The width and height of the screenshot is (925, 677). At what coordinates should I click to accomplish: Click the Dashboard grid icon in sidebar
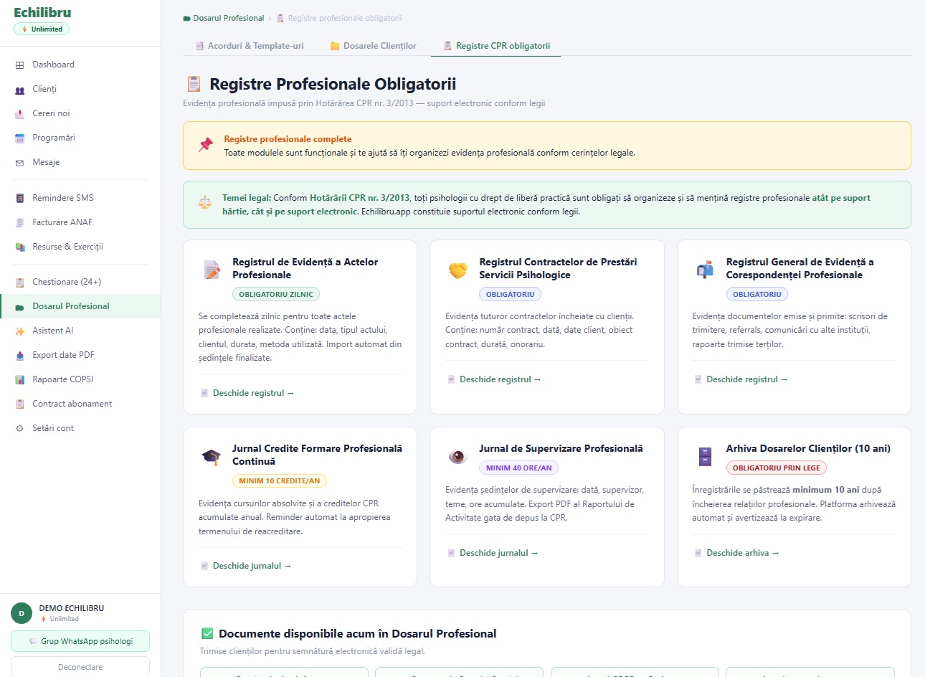tap(20, 65)
